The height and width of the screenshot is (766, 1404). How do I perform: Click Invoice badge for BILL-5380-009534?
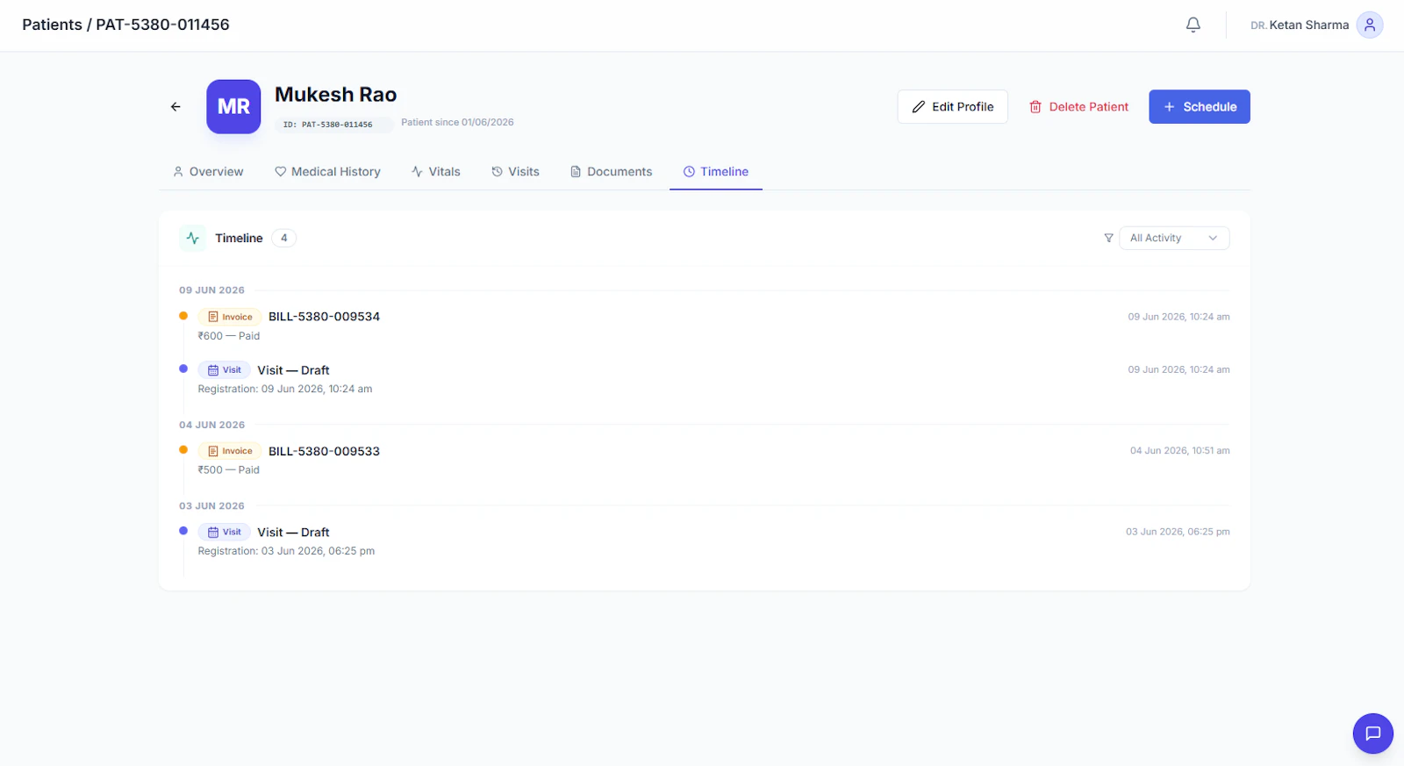click(229, 317)
